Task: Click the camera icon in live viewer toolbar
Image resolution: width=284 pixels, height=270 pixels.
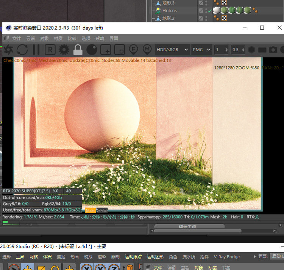Action: pyautogui.click(x=273, y=50)
